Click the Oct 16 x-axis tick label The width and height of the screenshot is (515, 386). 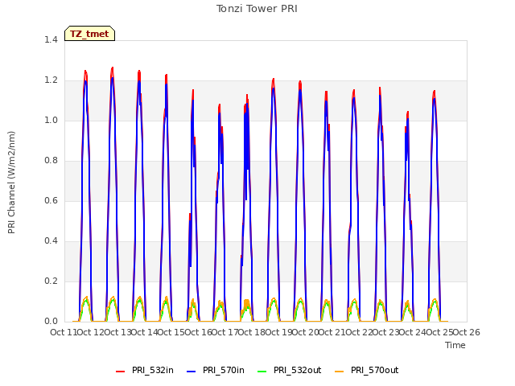click(x=198, y=332)
